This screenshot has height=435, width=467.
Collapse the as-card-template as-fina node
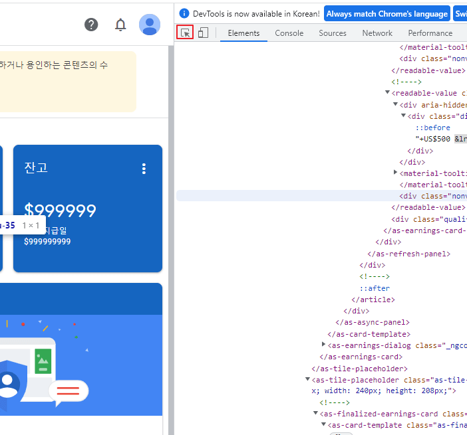(x=323, y=424)
